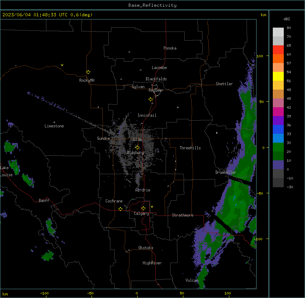Viewport: 305px width, 298px height.
Task: Click the dBZ legend heading
Action: tap(287, 19)
